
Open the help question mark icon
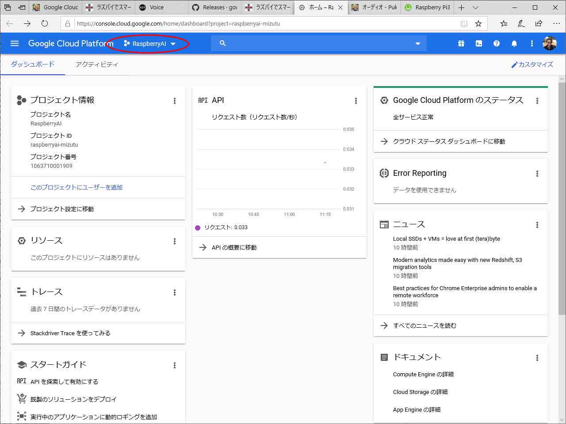point(497,43)
